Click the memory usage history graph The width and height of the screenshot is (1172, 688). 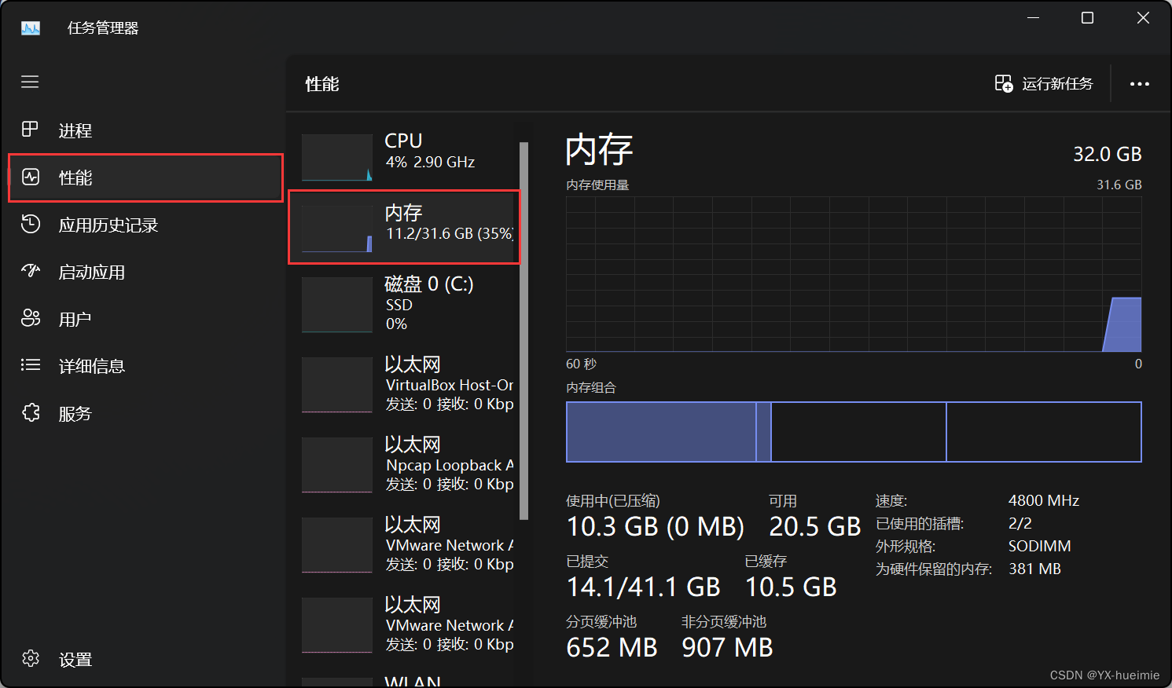(x=854, y=273)
